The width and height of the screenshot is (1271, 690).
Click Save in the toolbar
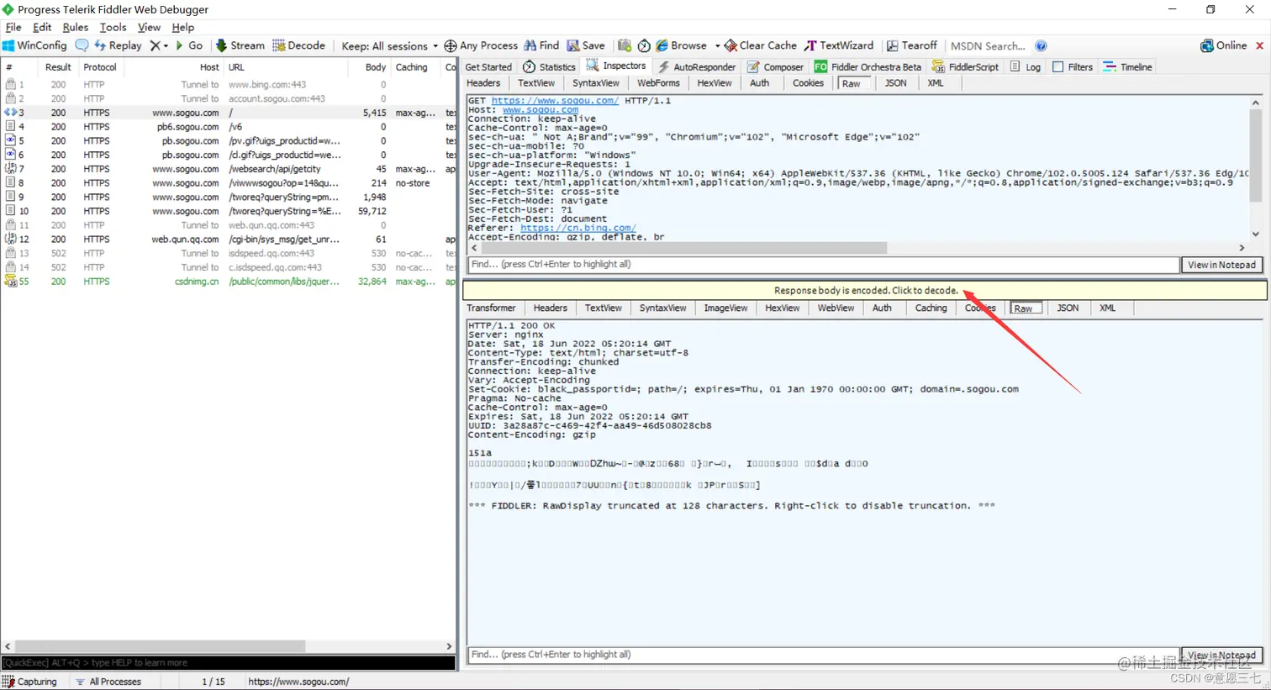click(586, 45)
